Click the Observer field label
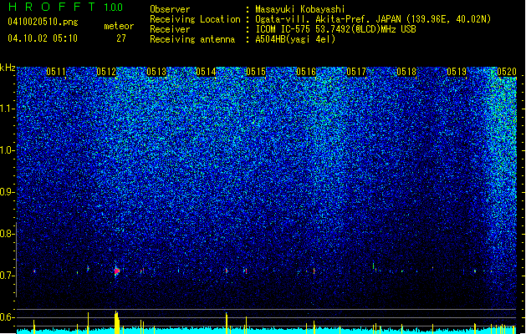The width and height of the screenshot is (526, 334). click(x=170, y=9)
